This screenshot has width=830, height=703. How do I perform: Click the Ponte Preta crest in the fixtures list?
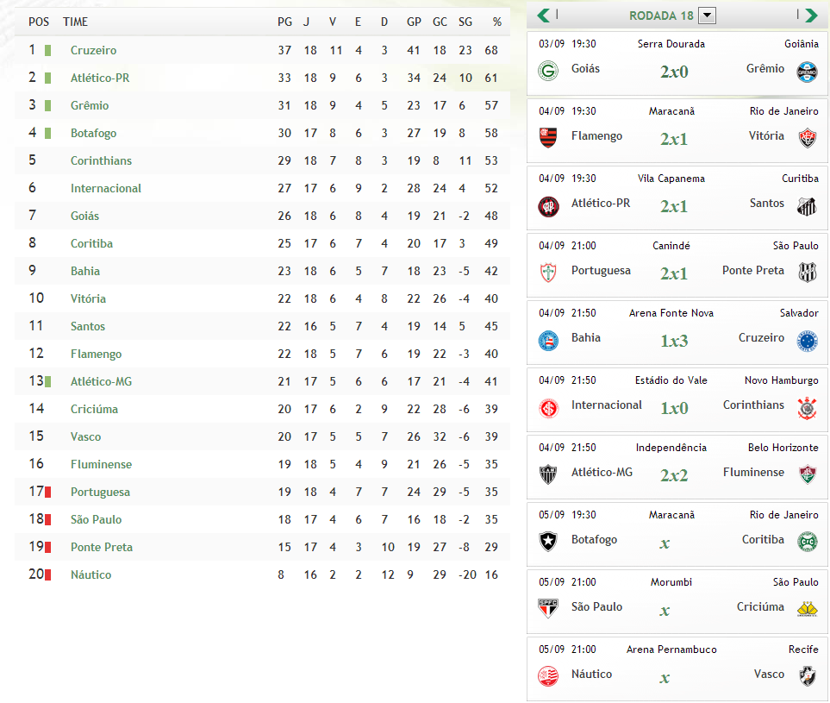(807, 272)
